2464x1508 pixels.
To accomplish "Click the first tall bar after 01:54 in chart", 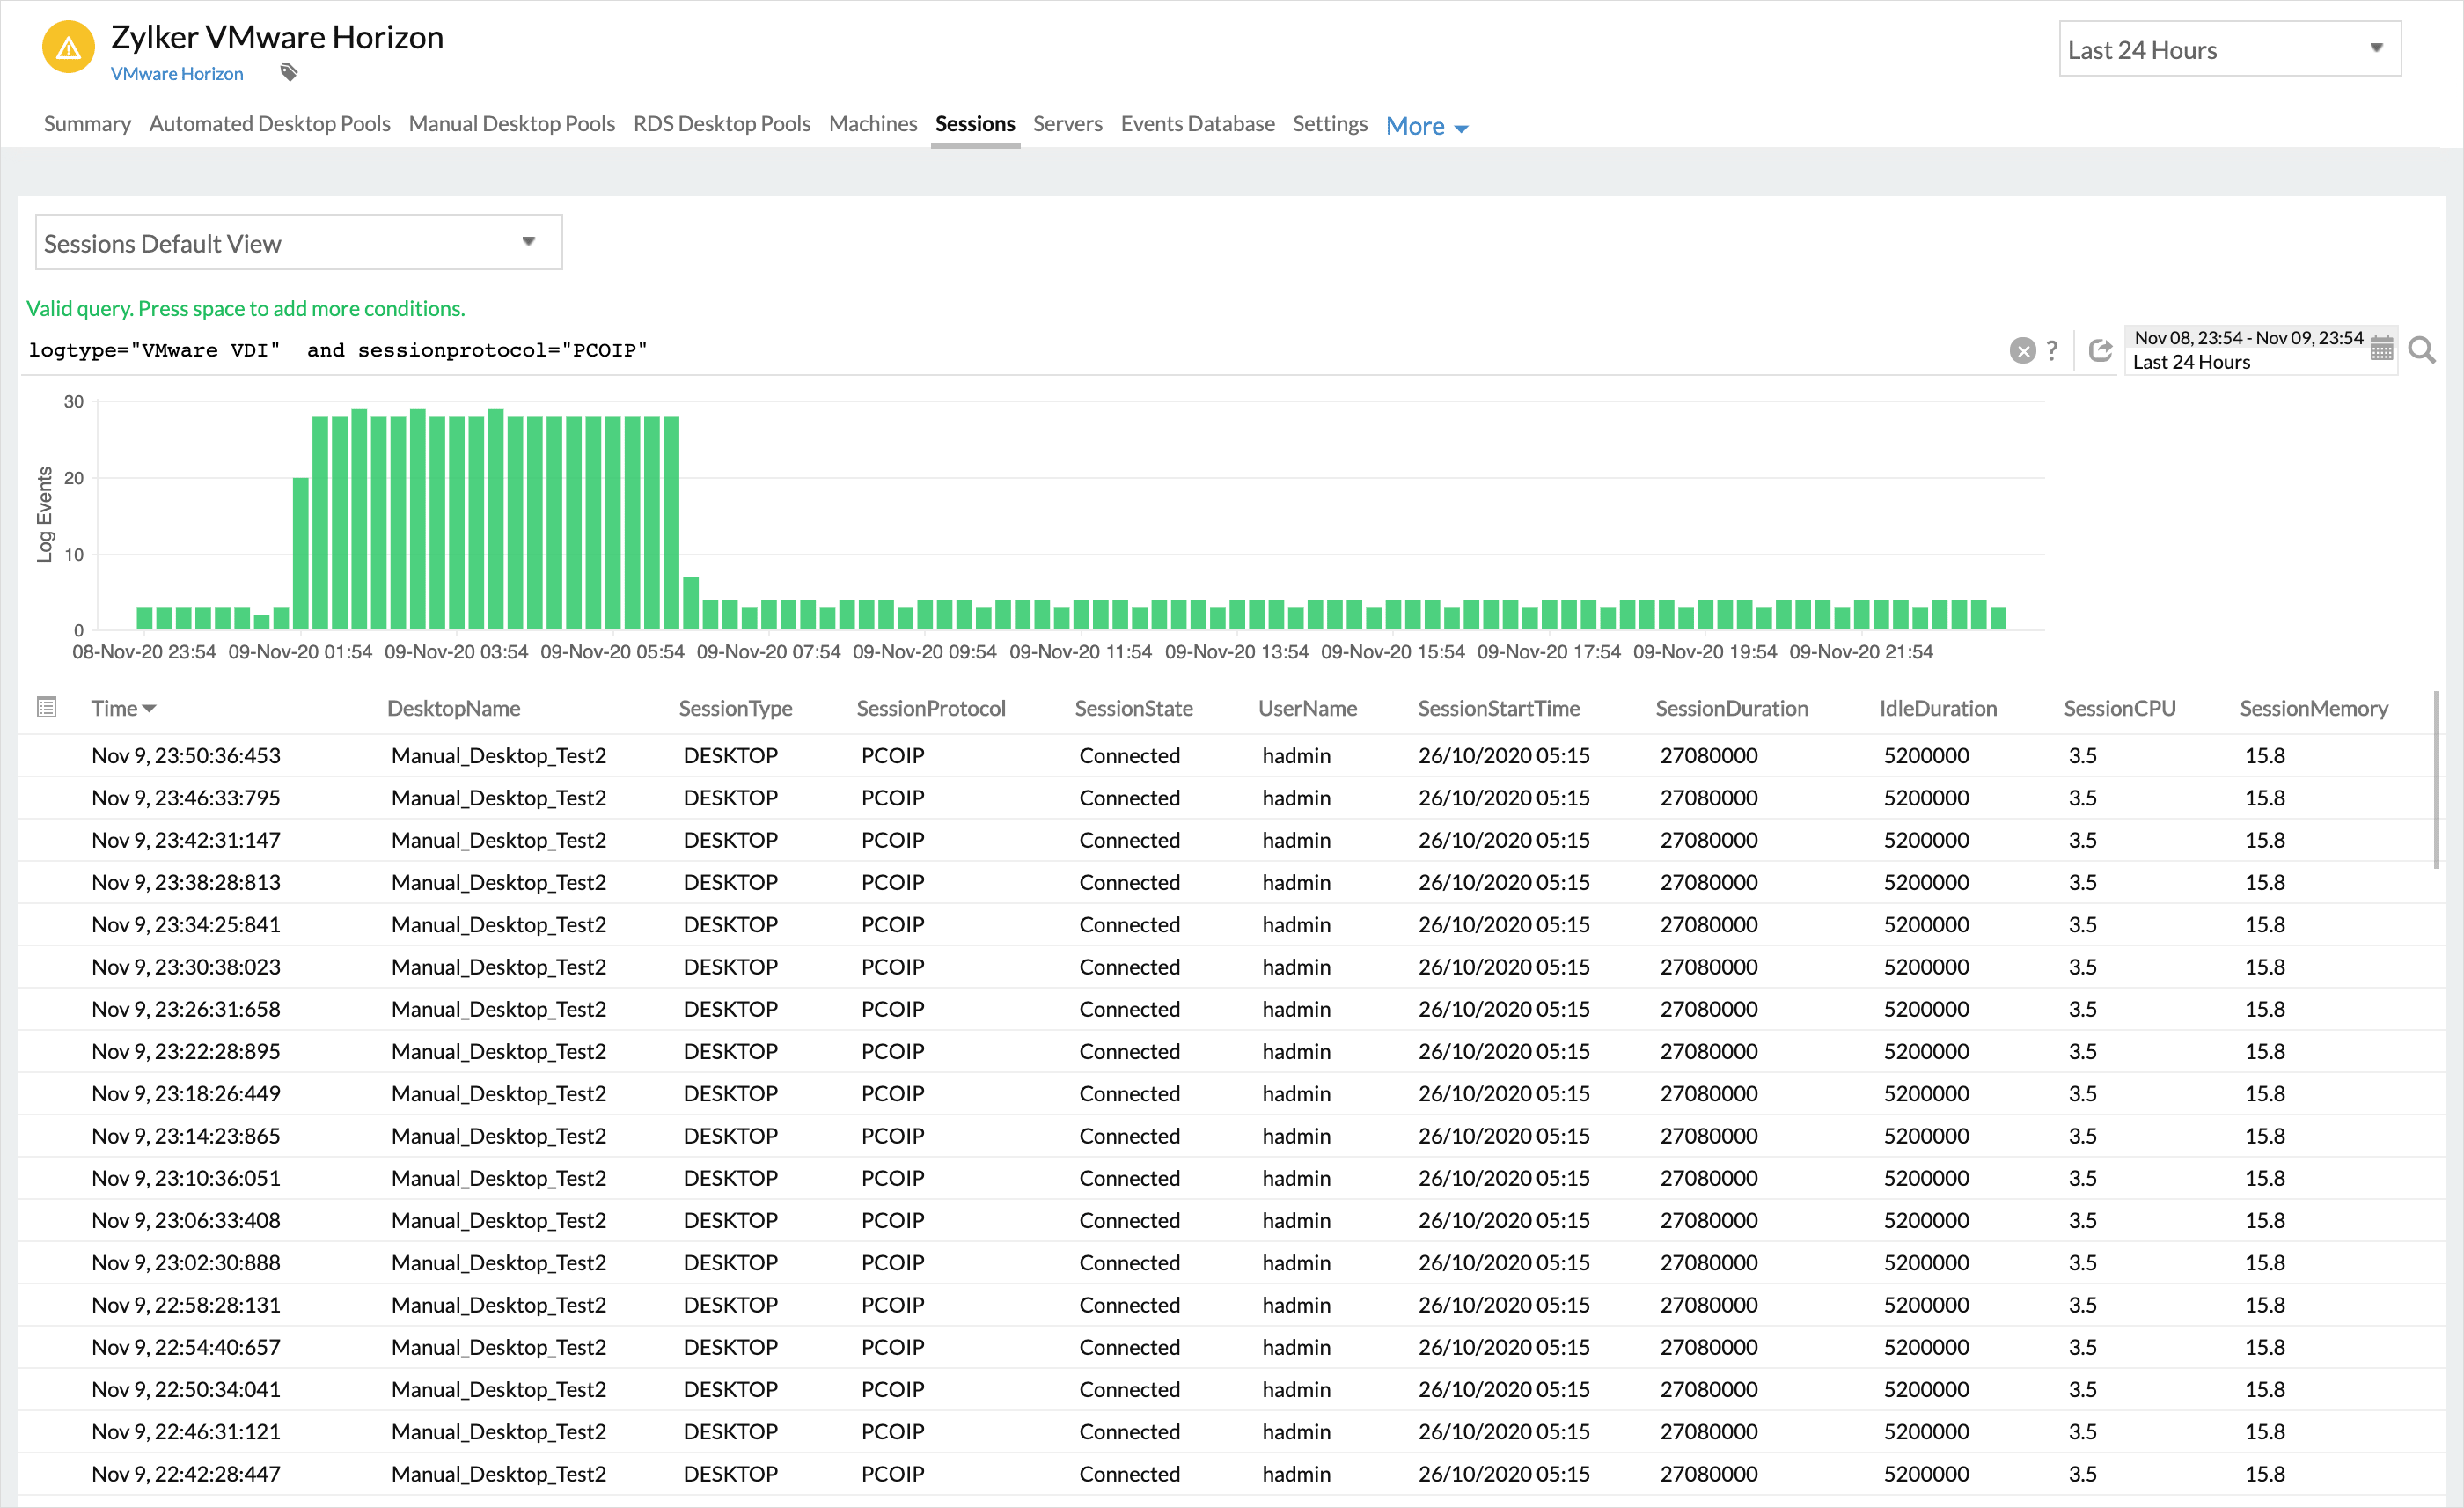I will tap(320, 522).
